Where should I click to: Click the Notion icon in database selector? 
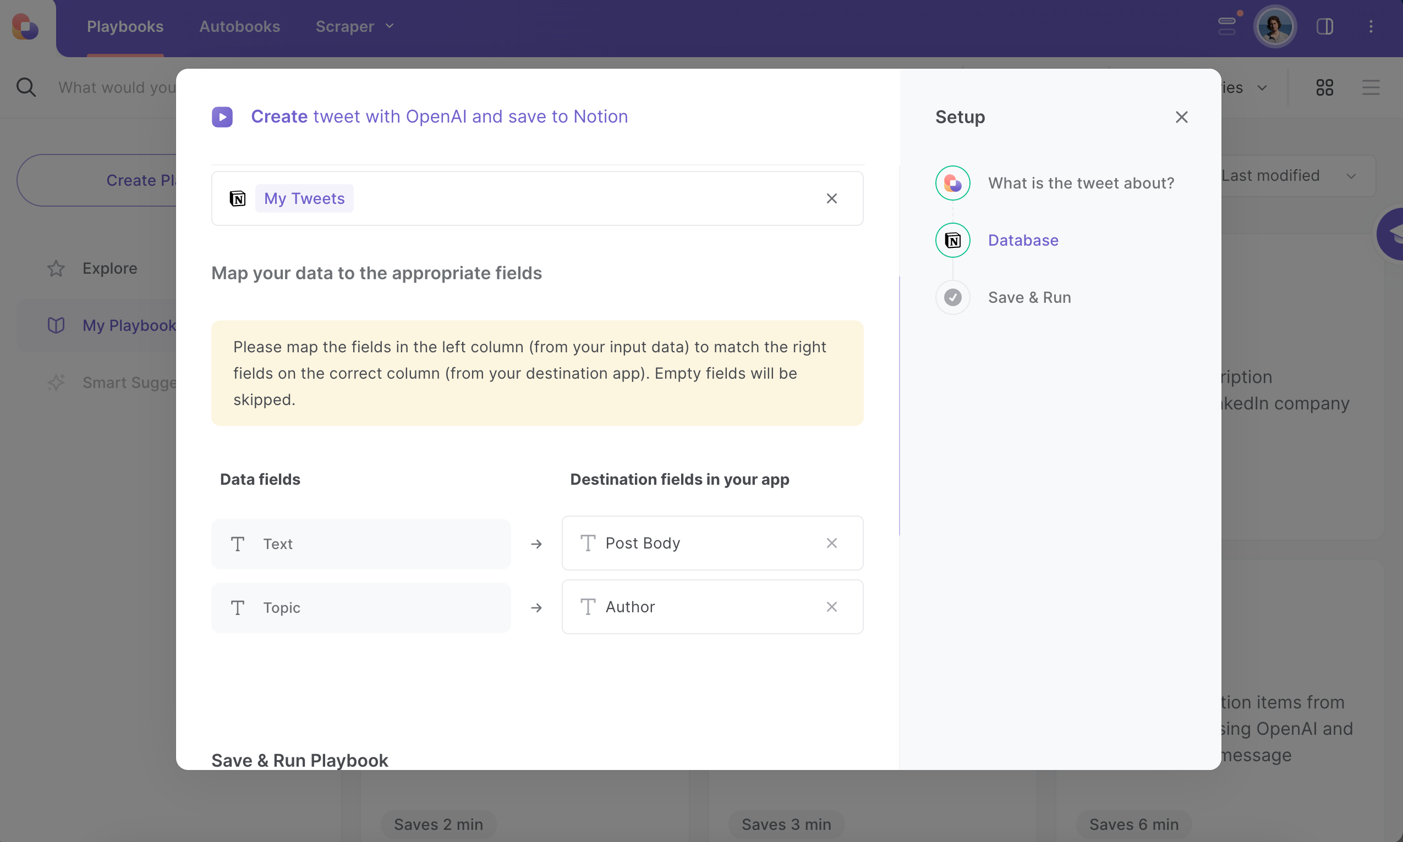[x=238, y=198]
